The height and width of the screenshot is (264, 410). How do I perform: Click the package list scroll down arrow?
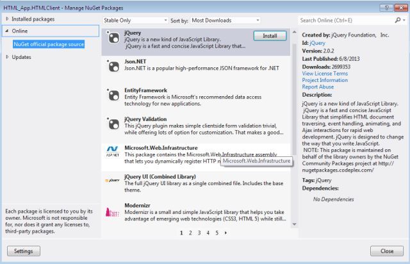coord(295,224)
